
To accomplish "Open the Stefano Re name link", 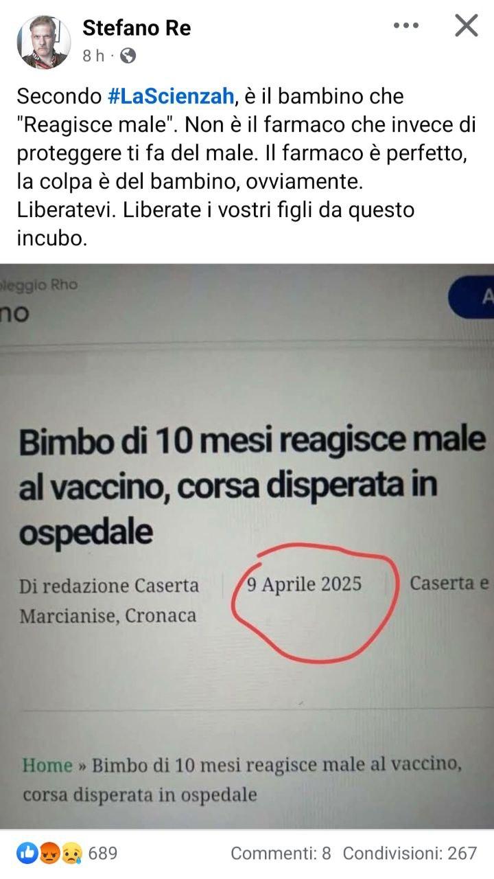I will [x=137, y=27].
